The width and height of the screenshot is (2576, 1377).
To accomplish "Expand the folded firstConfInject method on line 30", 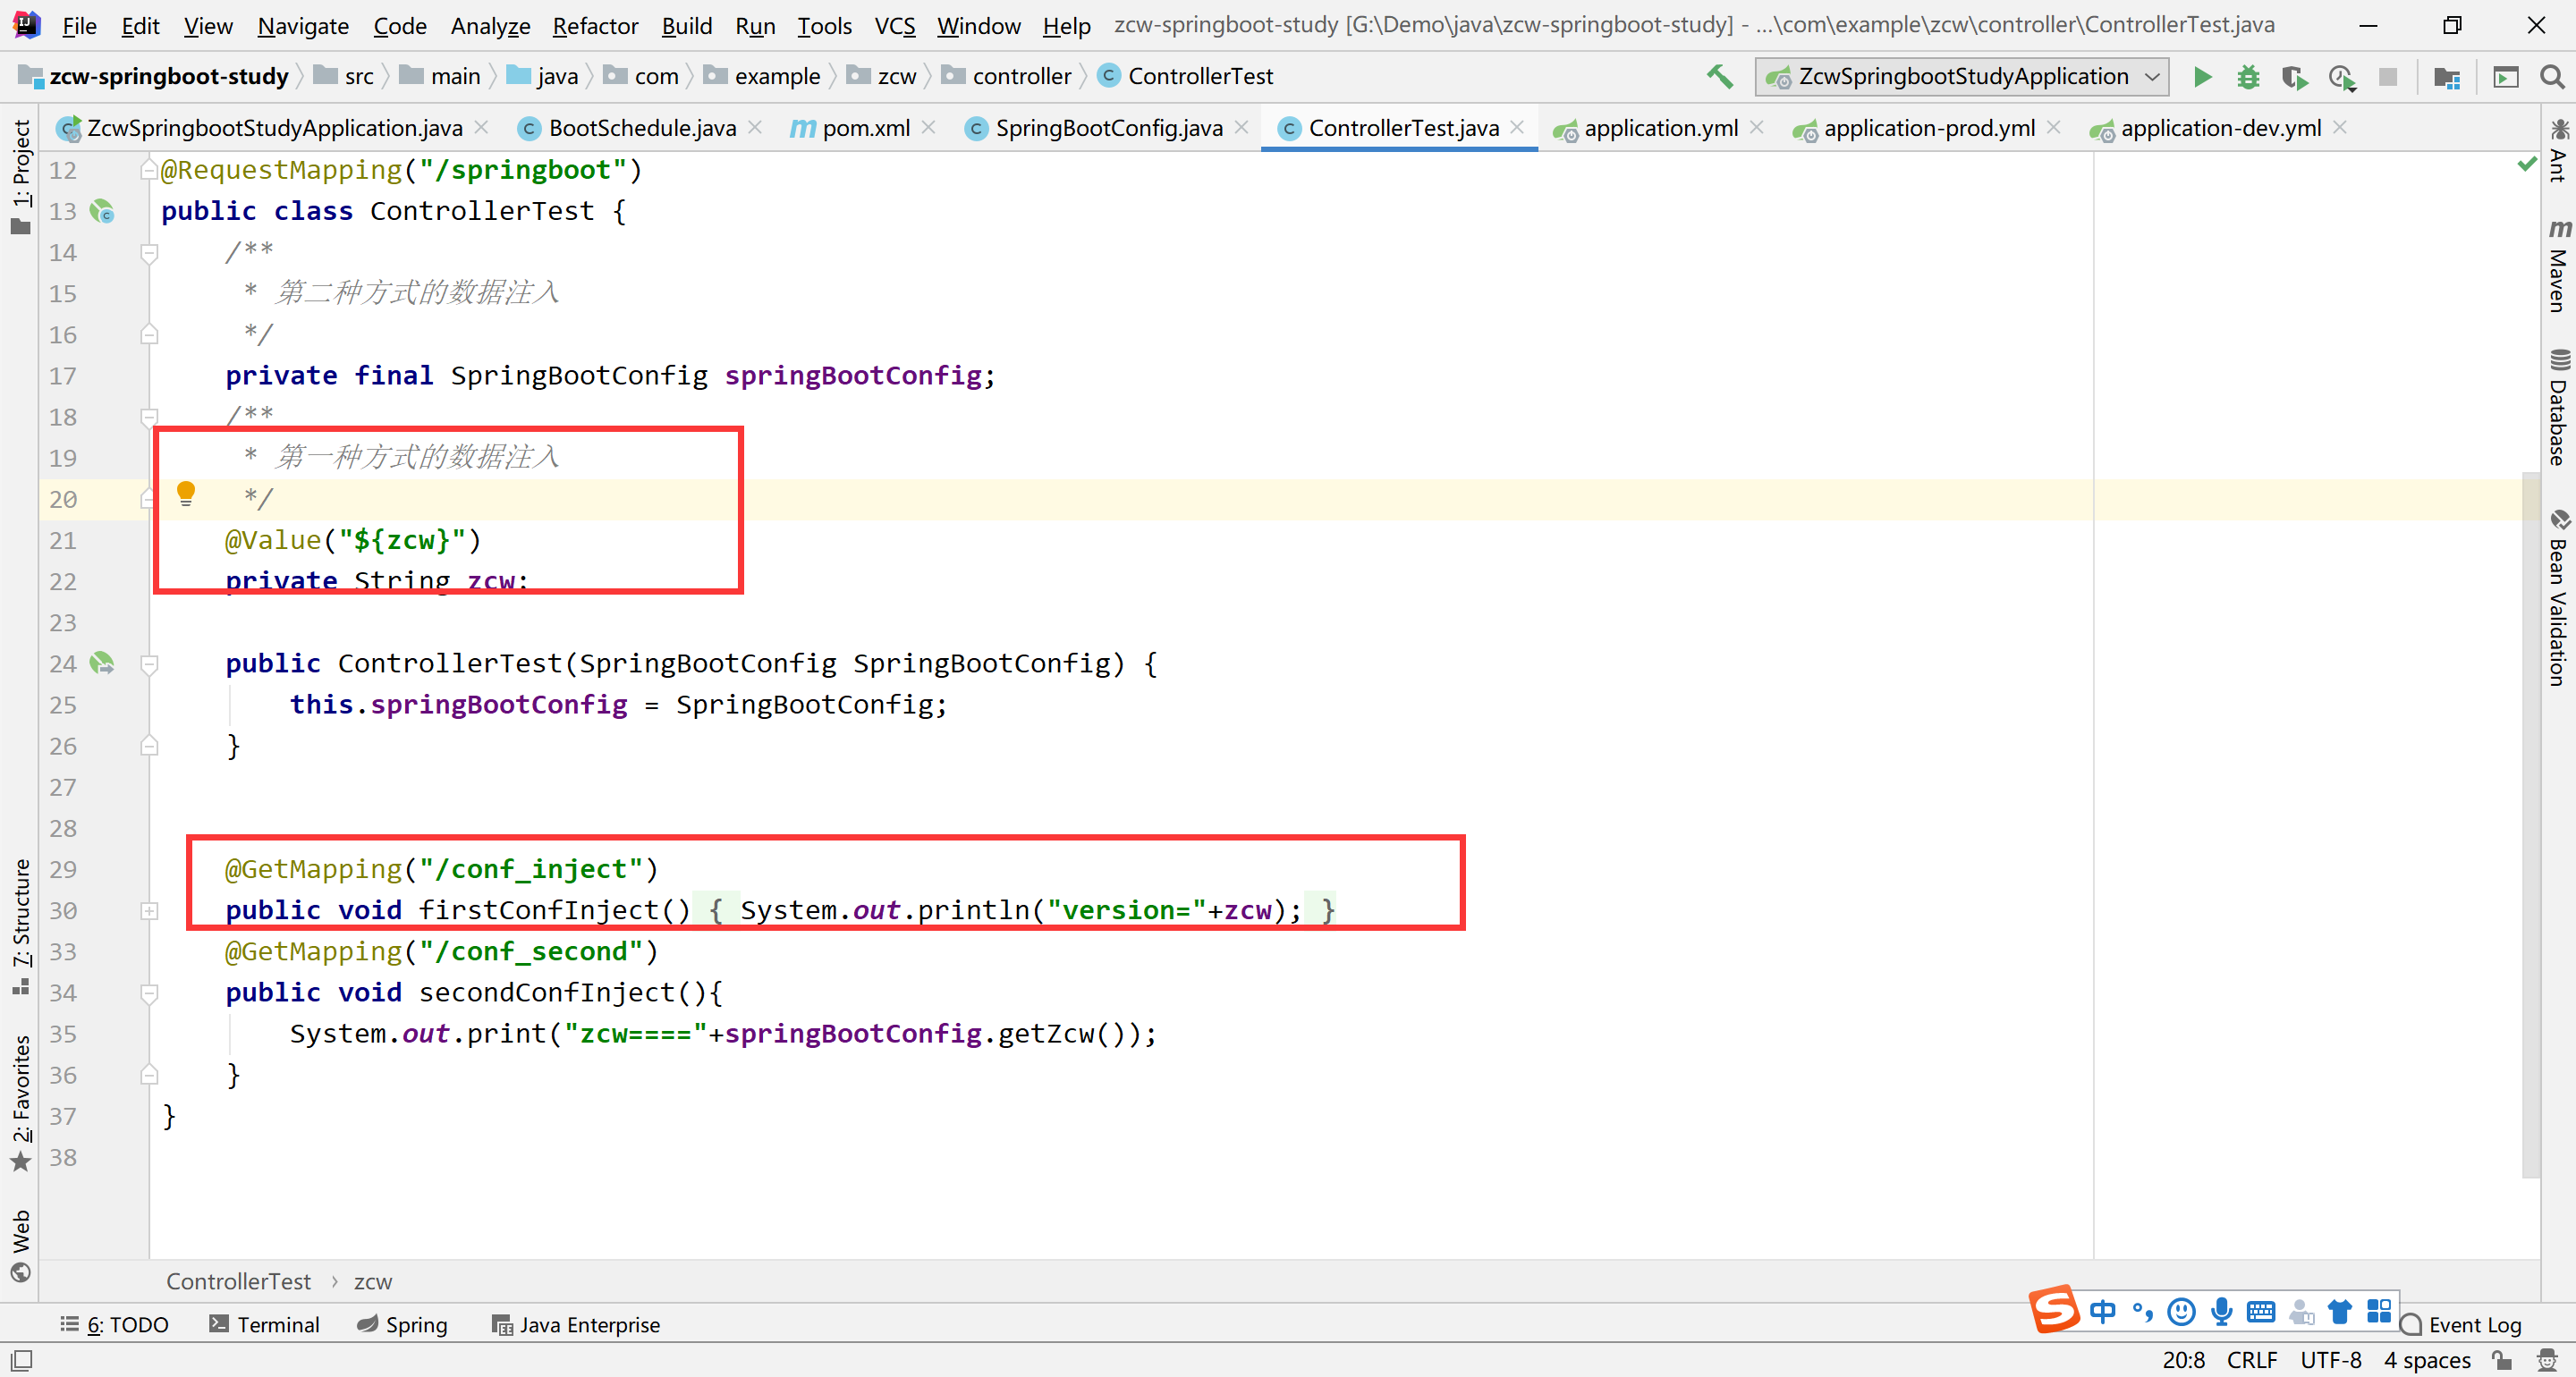I will [149, 911].
